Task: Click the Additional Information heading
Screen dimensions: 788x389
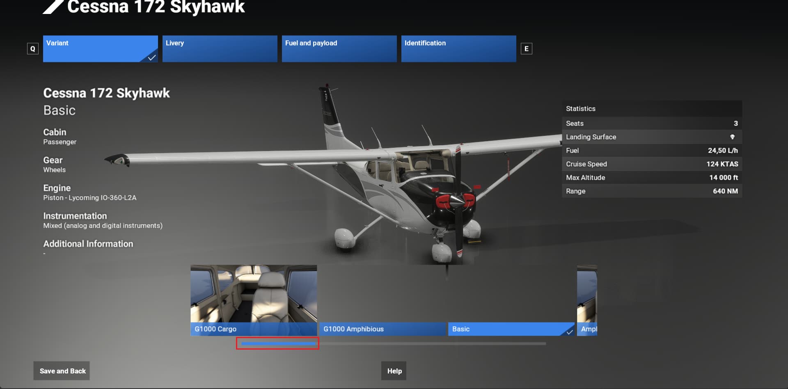Action: tap(88, 244)
